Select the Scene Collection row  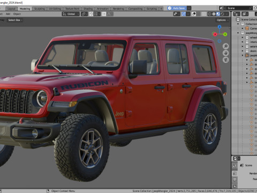[246, 19]
